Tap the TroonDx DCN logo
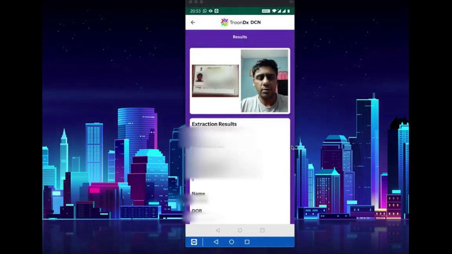Screen dimensions: 452x254 (240, 22)
